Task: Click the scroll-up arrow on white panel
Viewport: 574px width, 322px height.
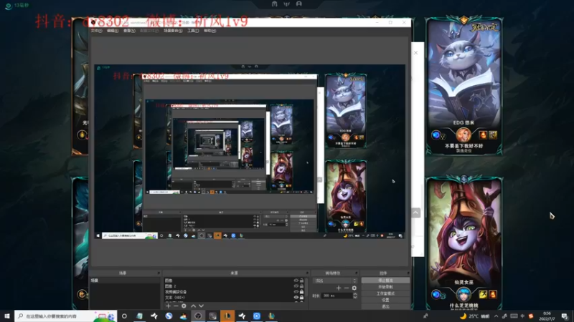Action: [415, 213]
